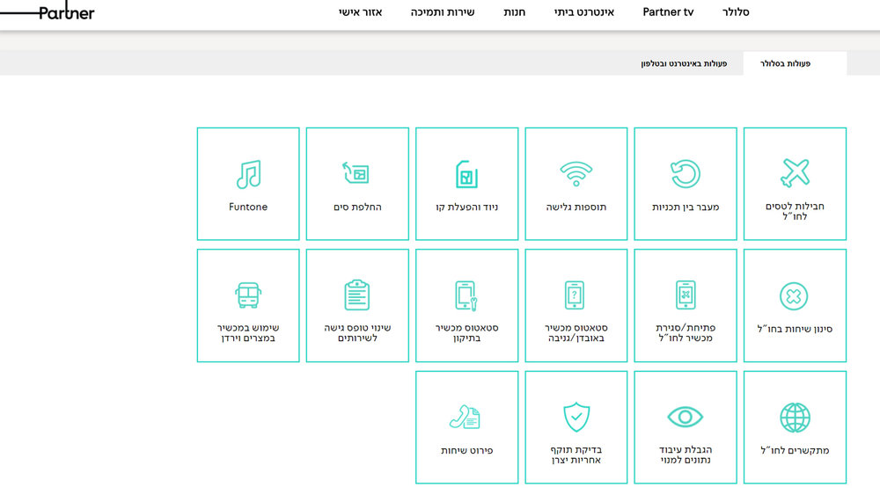Screen dimensions: 880x502
Task: Click the Partner logo
Action: 66,12
